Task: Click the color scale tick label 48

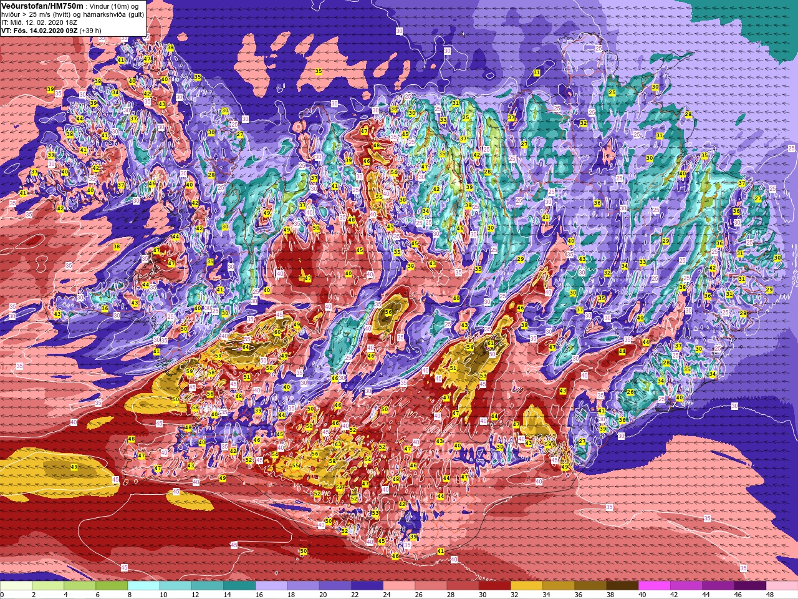Action: pyautogui.click(x=769, y=595)
